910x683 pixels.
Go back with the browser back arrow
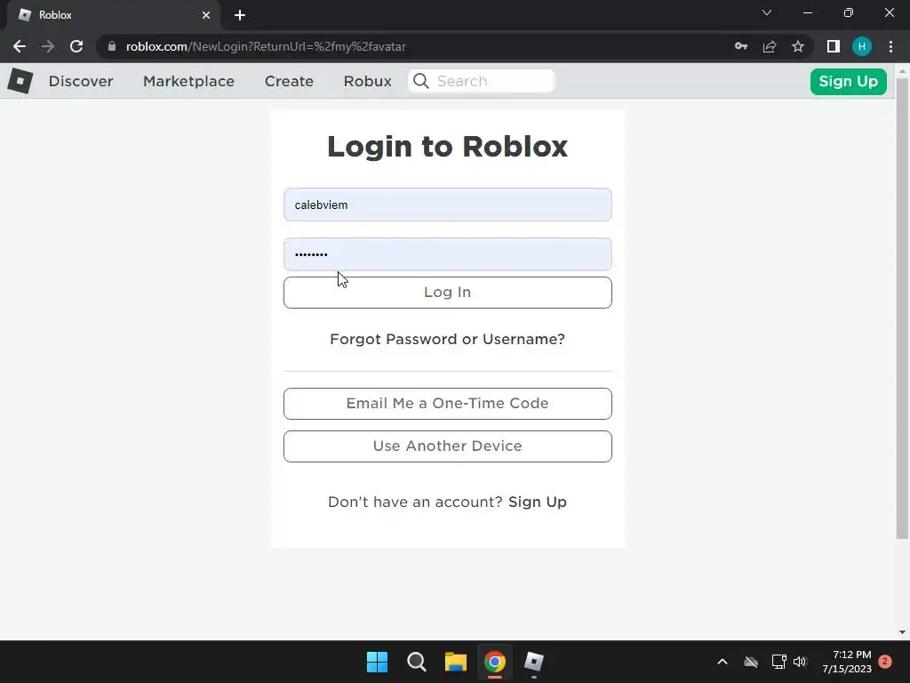[20, 46]
